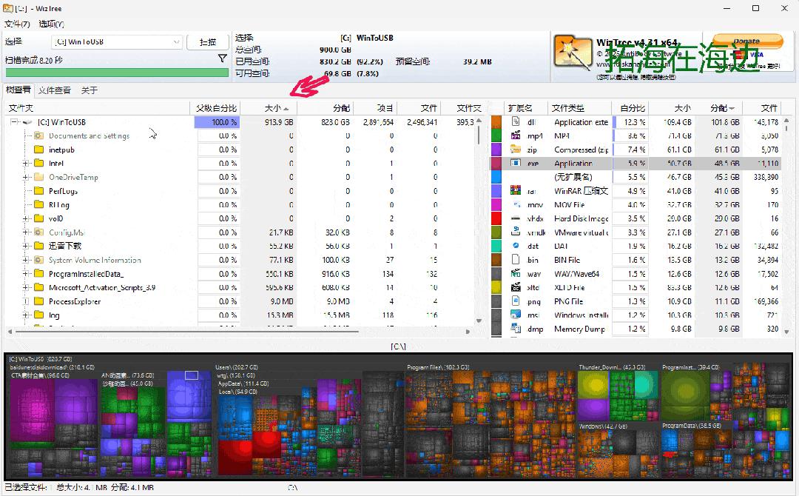Expand System Volume Information folder
Viewport: 799px width, 496px height.
coord(25,259)
